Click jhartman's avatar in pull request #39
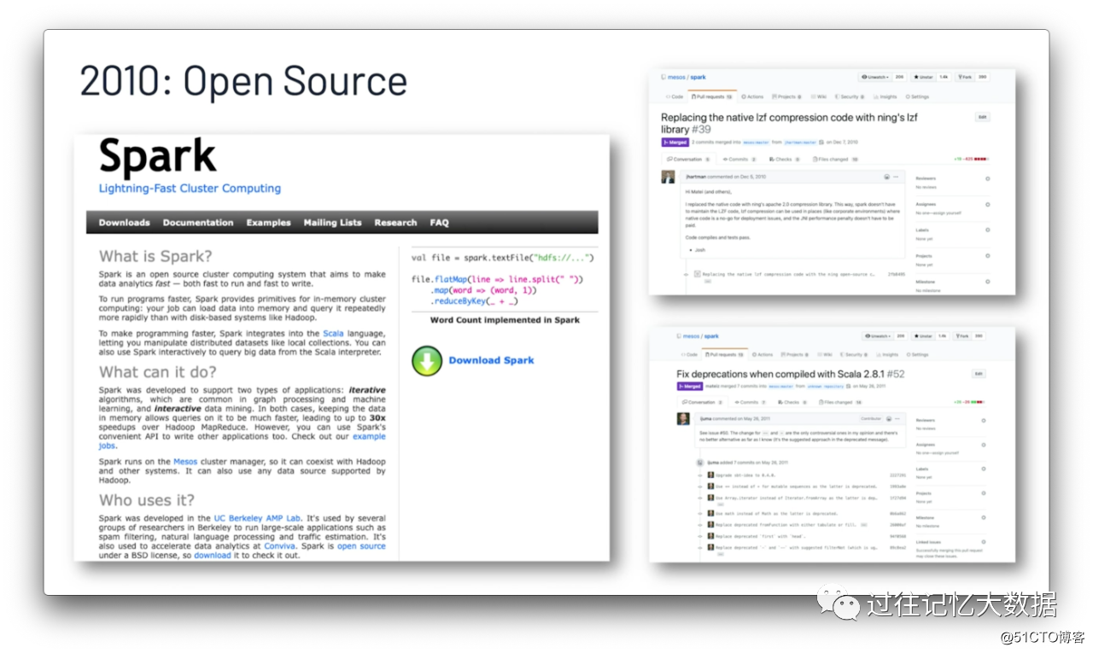1093x653 pixels. click(668, 177)
